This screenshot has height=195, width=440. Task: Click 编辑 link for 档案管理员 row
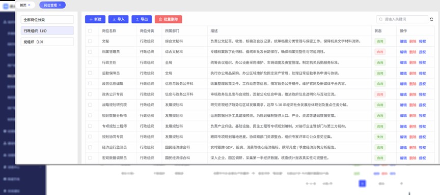(x=403, y=52)
